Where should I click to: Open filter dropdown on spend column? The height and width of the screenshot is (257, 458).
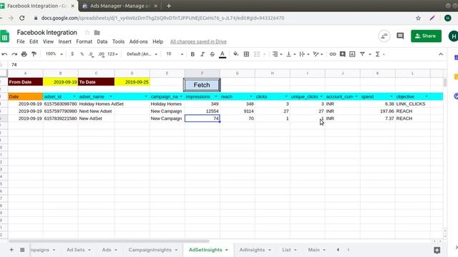point(391,97)
